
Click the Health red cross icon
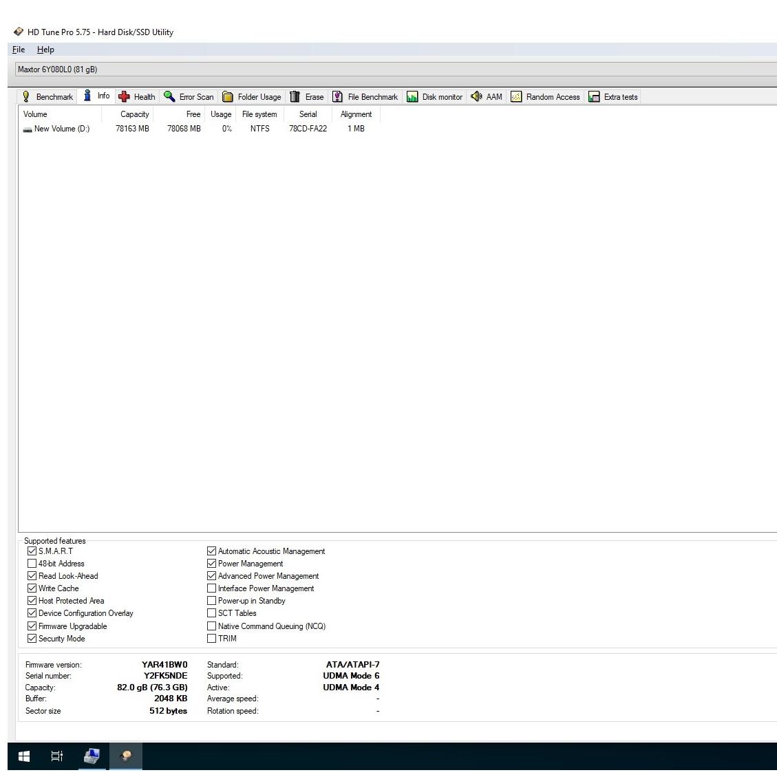point(124,96)
